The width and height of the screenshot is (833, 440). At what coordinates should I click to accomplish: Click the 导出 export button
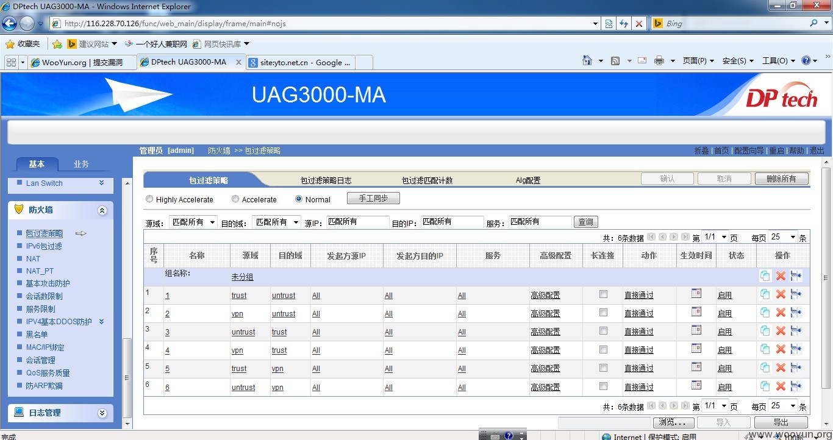pos(781,422)
